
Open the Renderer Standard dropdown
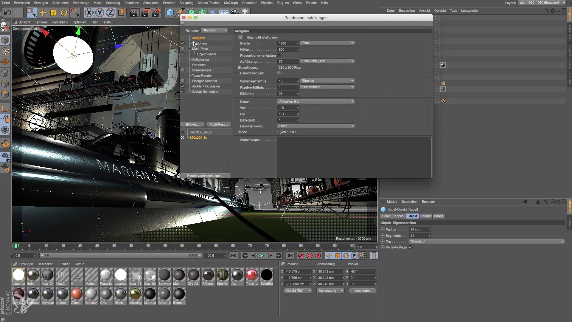tap(215, 30)
